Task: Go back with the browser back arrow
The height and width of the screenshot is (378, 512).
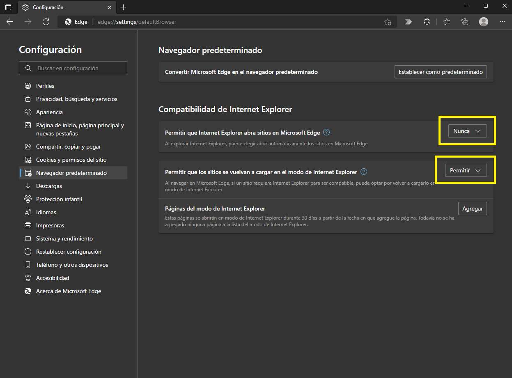Action: (x=10, y=22)
